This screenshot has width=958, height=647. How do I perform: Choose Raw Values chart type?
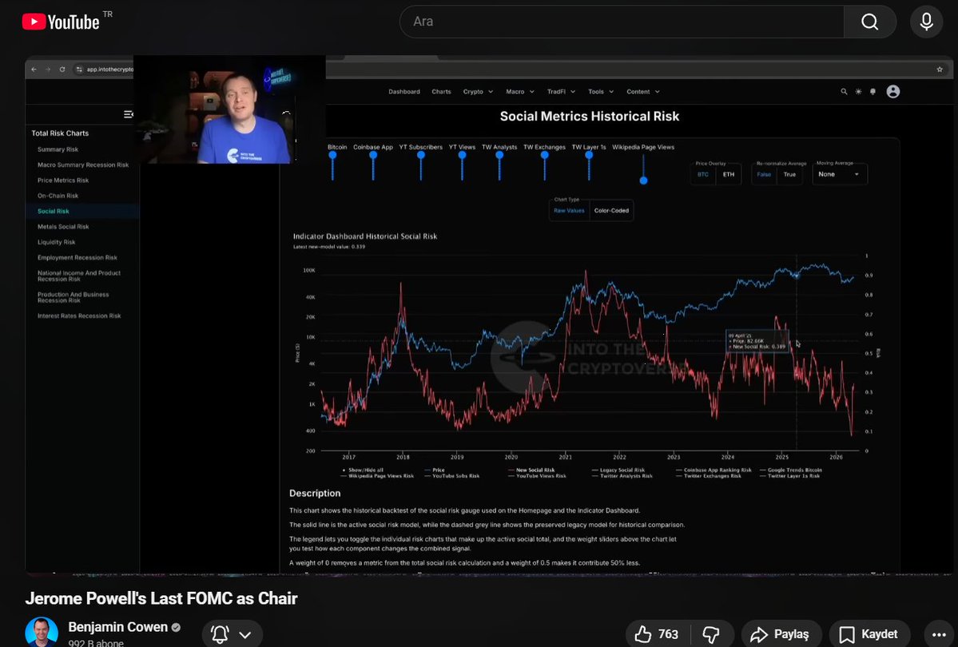(x=569, y=210)
